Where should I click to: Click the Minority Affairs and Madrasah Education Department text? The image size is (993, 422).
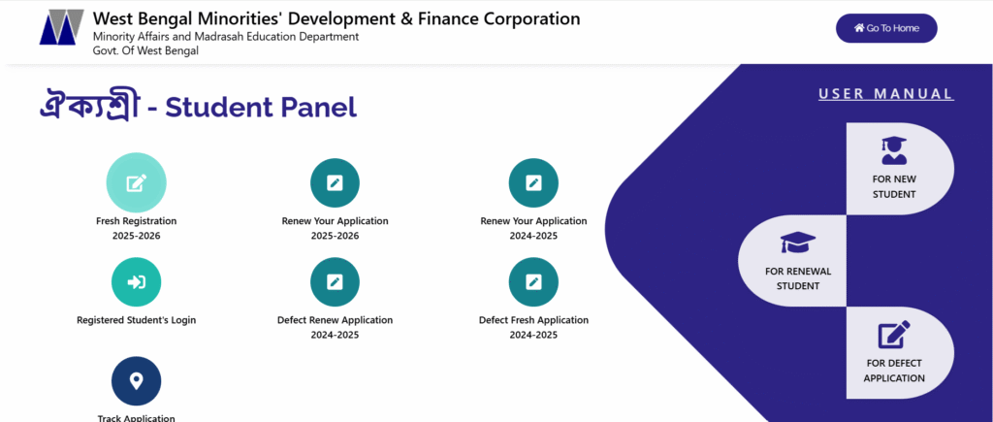226,37
